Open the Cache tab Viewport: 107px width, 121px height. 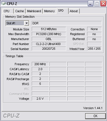tap(20, 11)
